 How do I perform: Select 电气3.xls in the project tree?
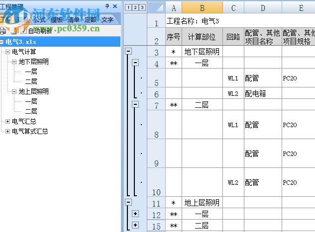pyautogui.click(x=21, y=42)
